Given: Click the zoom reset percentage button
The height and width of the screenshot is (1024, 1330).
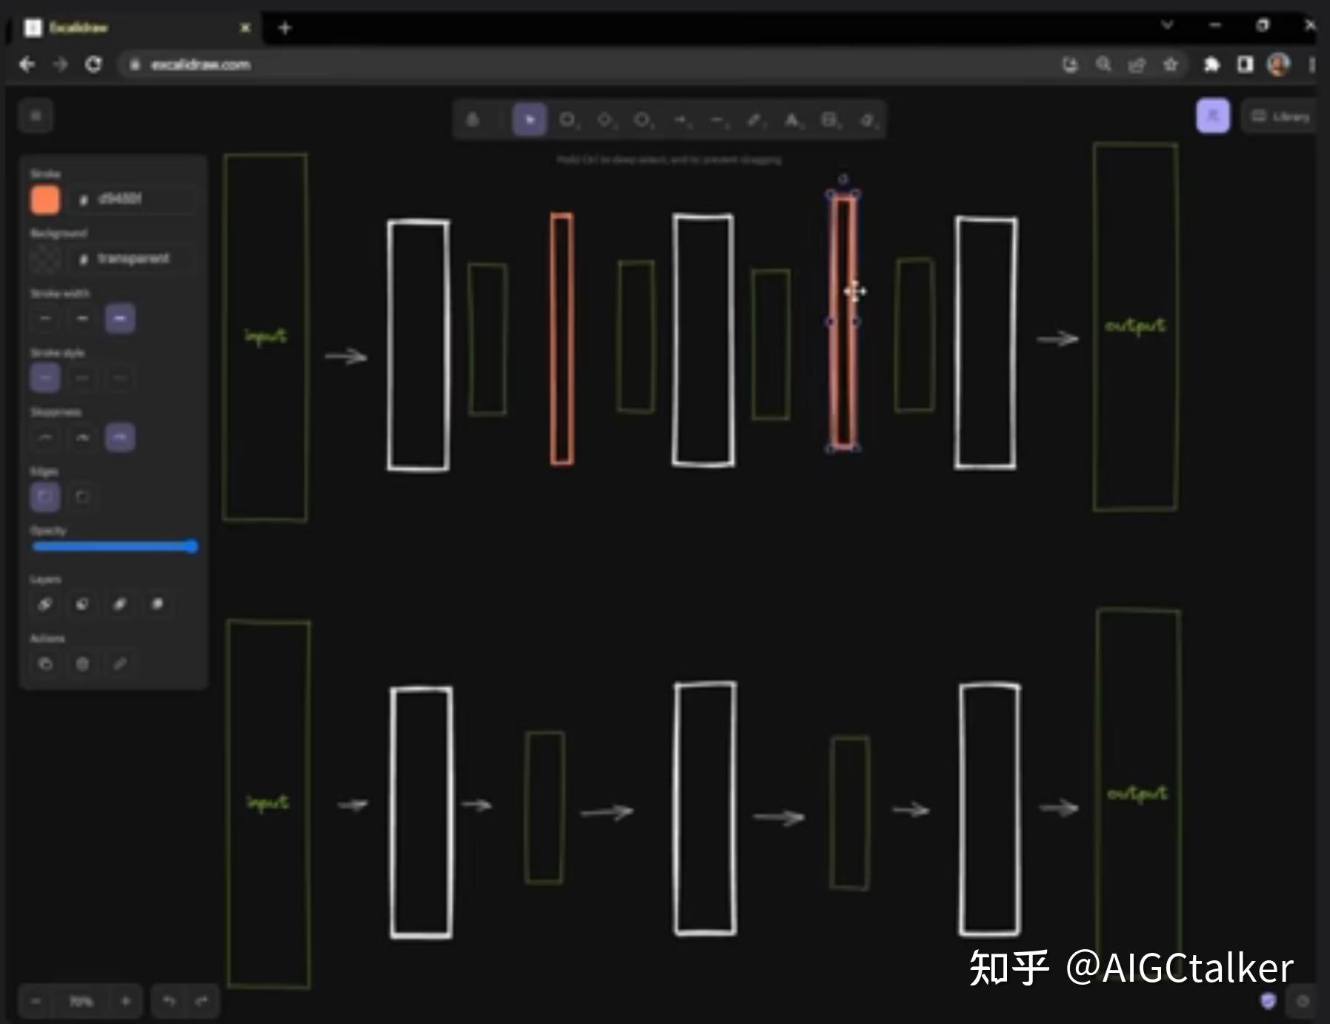Looking at the screenshot, I should tap(80, 1001).
